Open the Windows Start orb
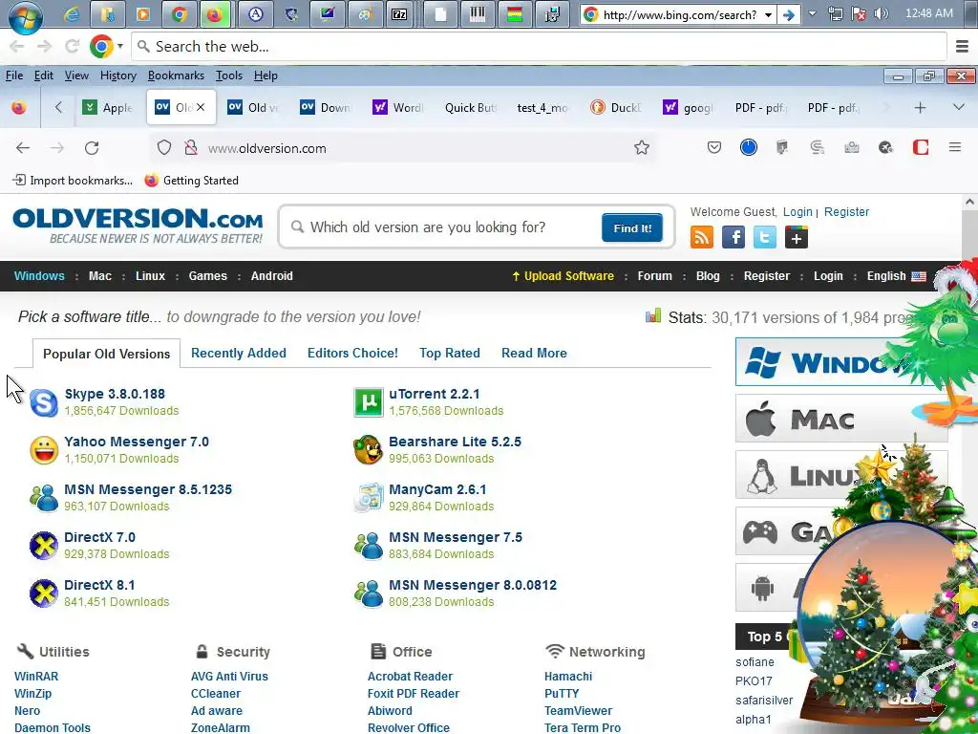 coord(26,15)
